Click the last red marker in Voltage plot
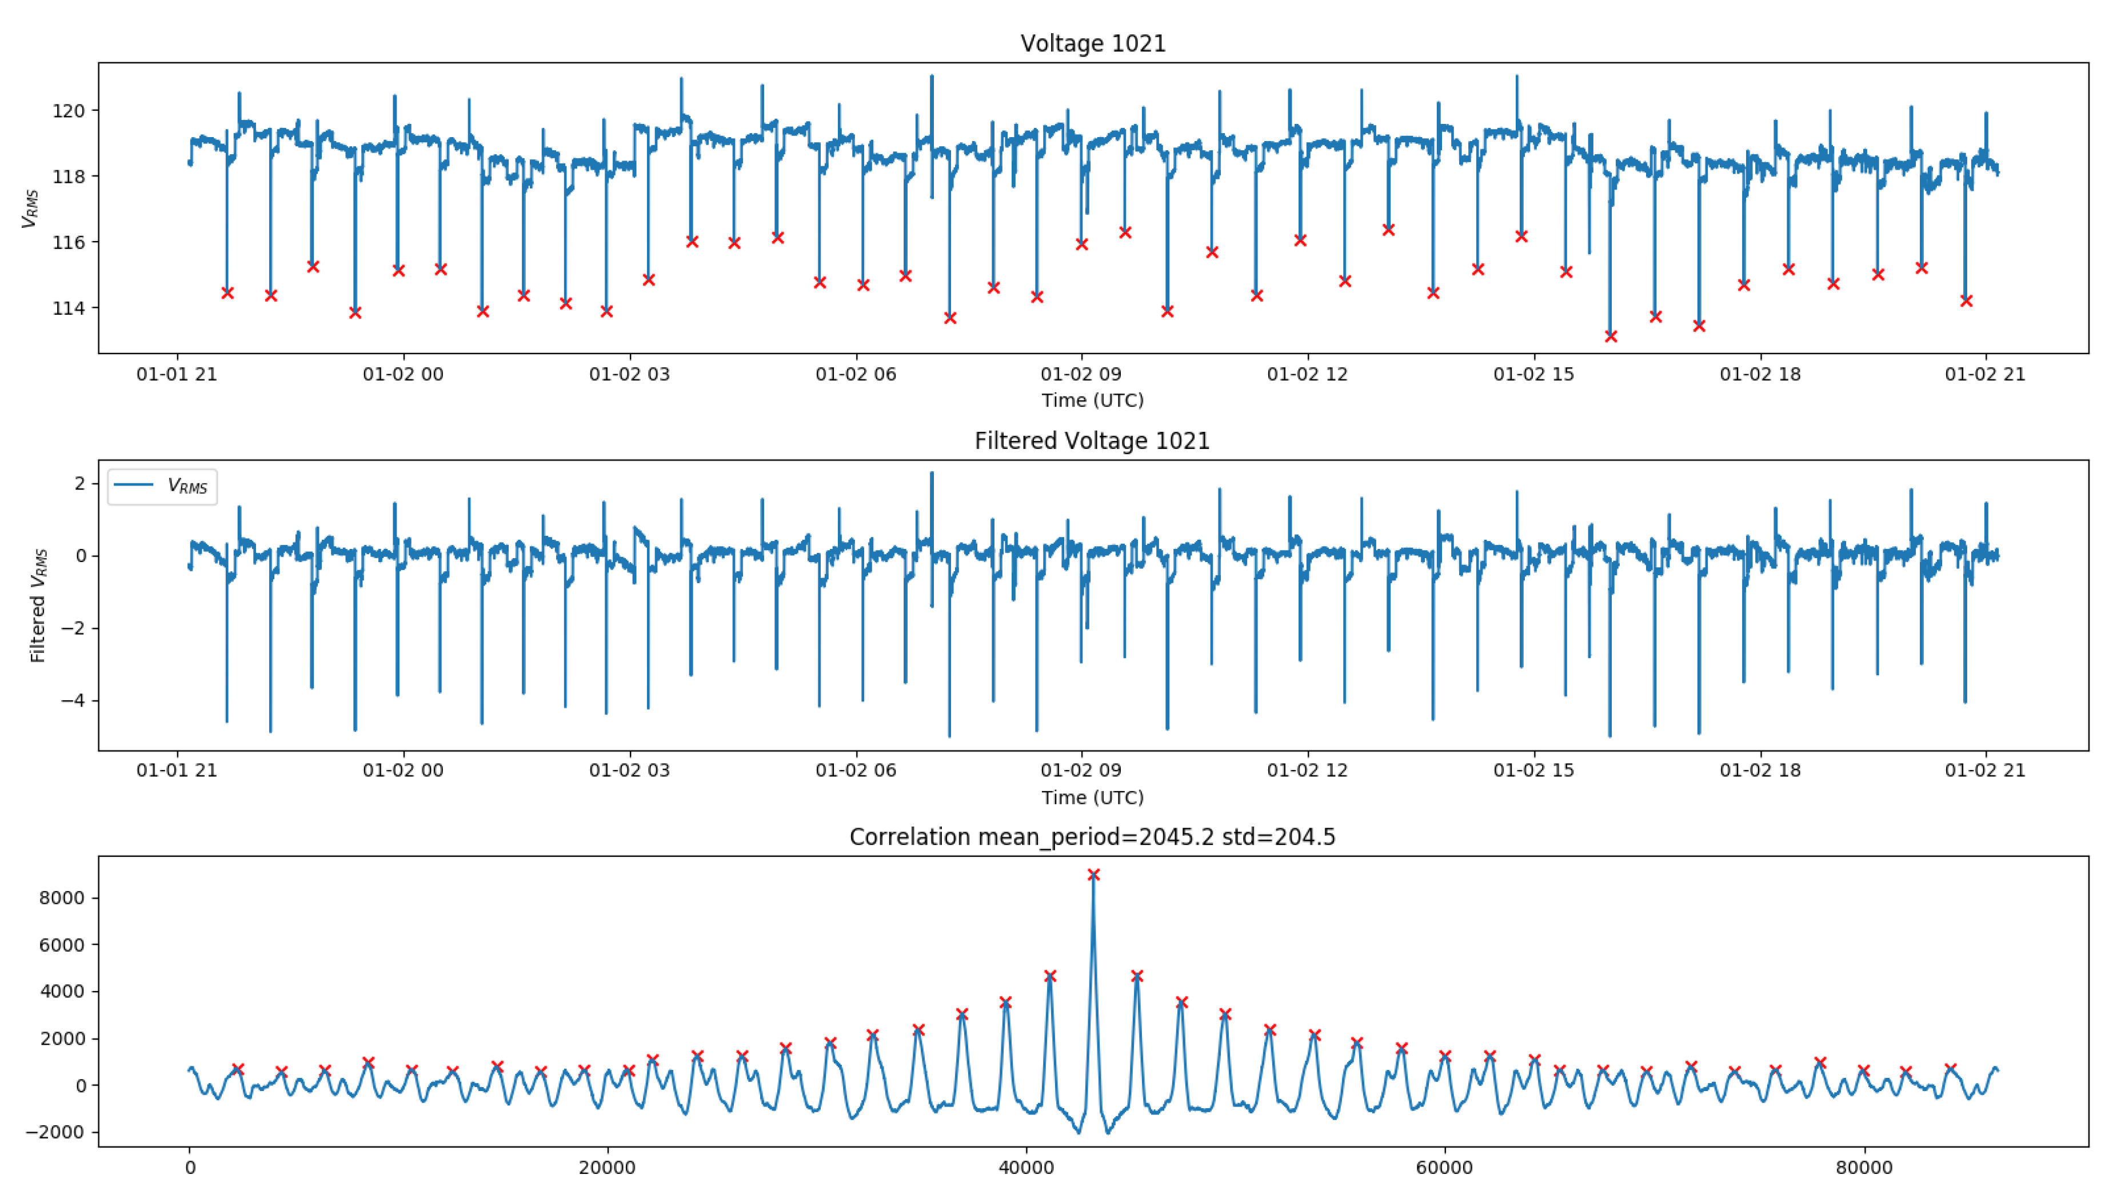Viewport: 2121px width, 1199px height. 1966,302
